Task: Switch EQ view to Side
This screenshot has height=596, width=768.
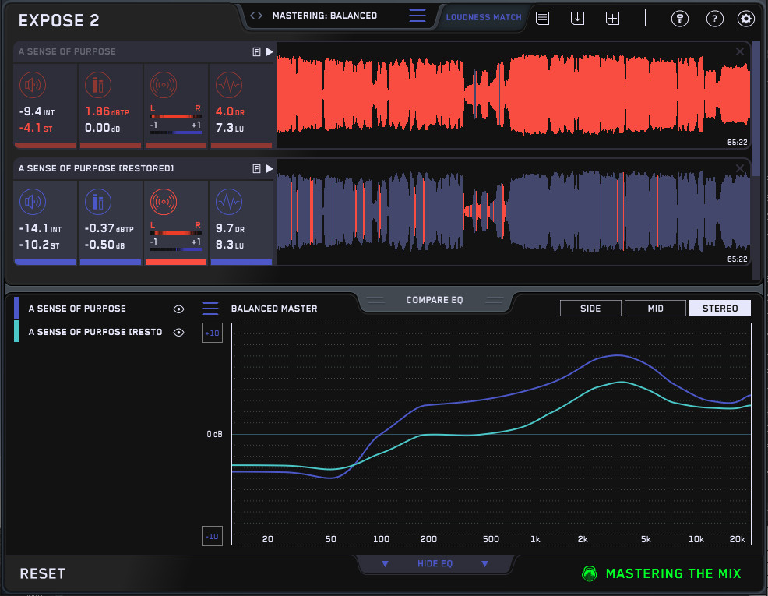Action: [590, 309]
